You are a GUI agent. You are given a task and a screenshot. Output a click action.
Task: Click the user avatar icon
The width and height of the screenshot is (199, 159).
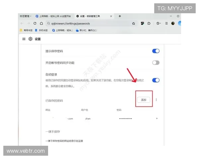173,24
